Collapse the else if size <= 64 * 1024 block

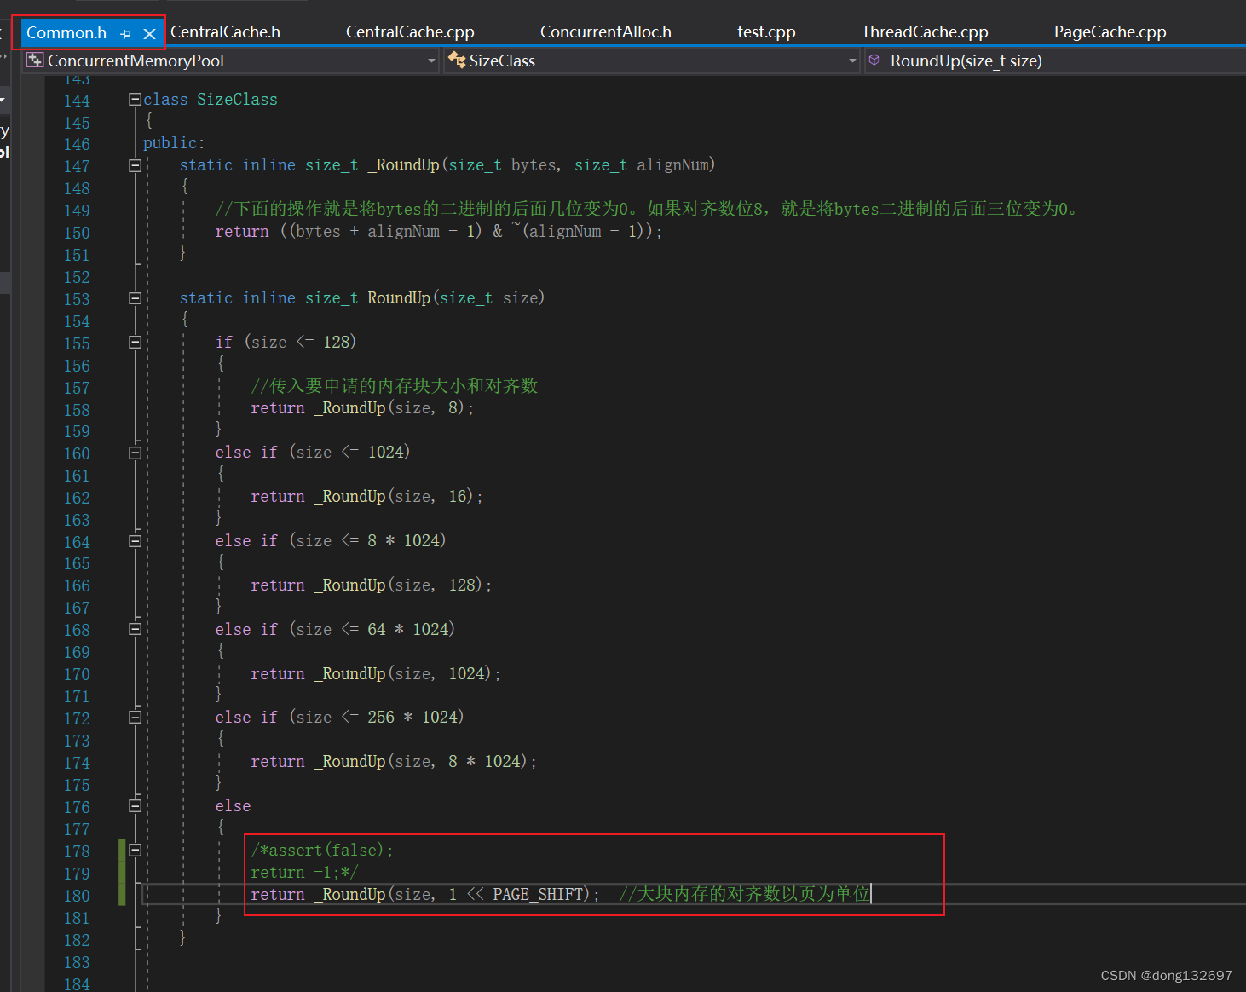[135, 629]
